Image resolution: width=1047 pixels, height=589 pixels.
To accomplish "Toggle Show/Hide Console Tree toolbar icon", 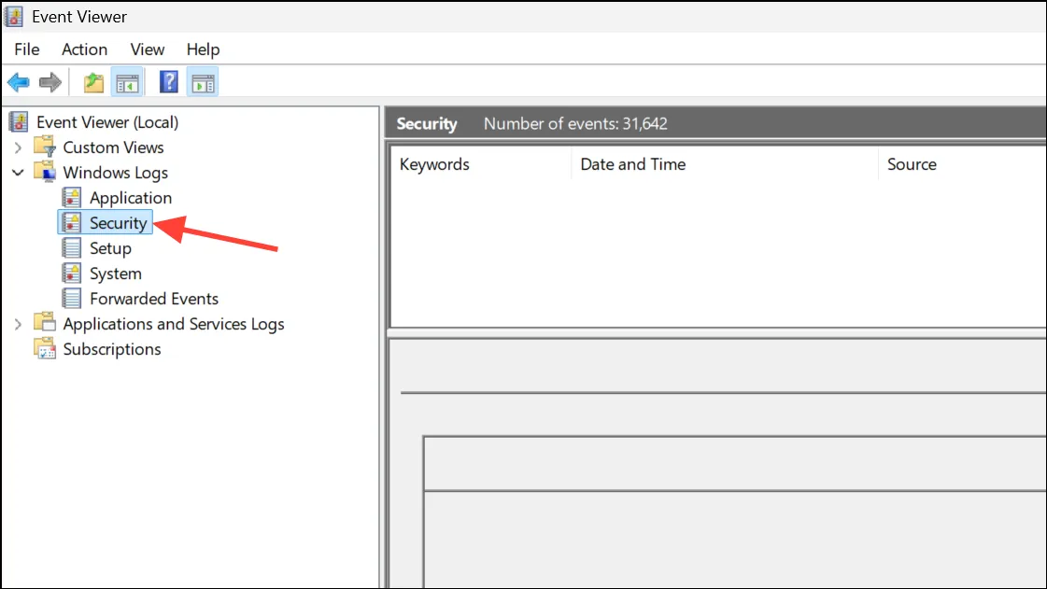I will coord(127,83).
